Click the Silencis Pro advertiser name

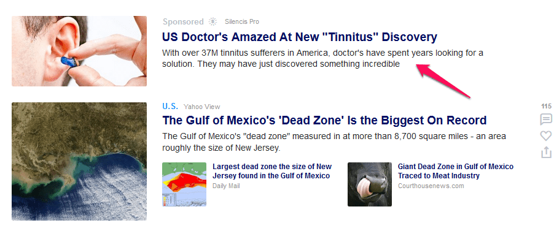click(x=242, y=21)
